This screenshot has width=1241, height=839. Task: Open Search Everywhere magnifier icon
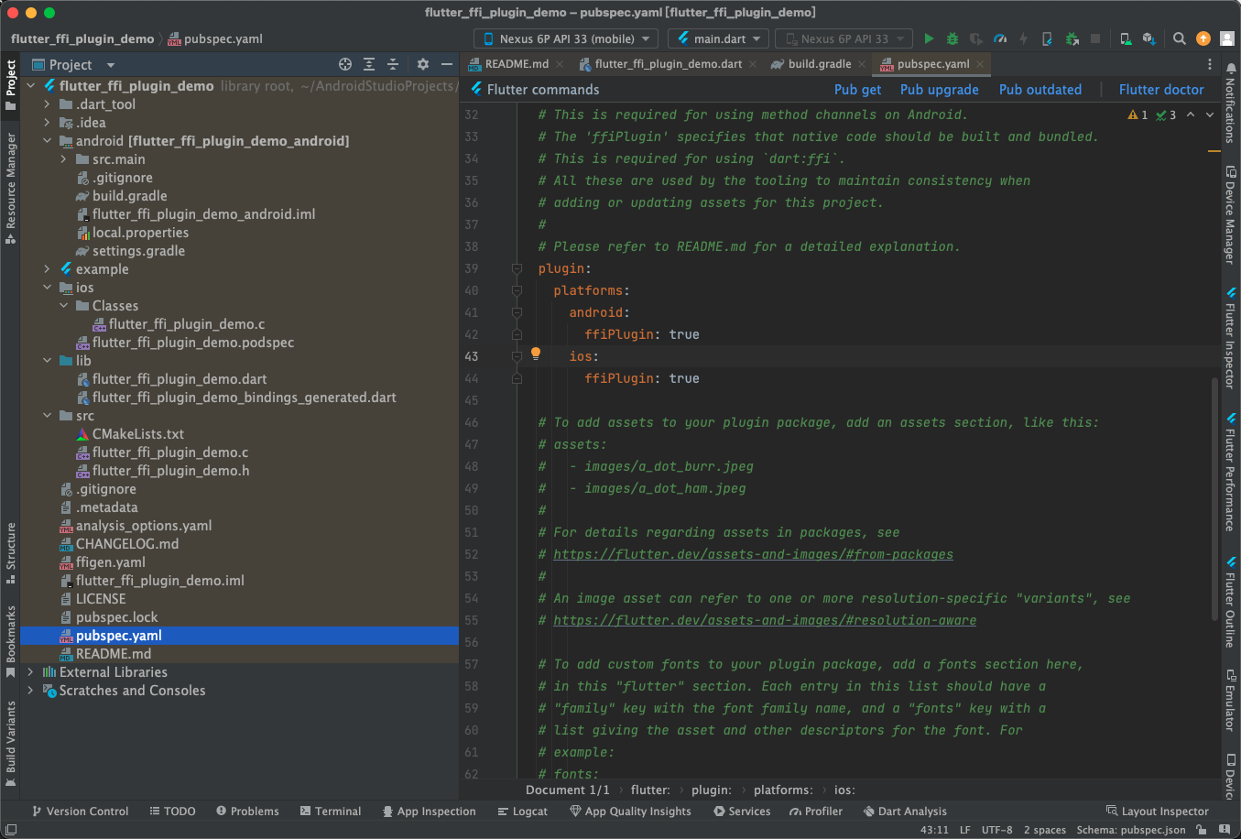(1178, 38)
